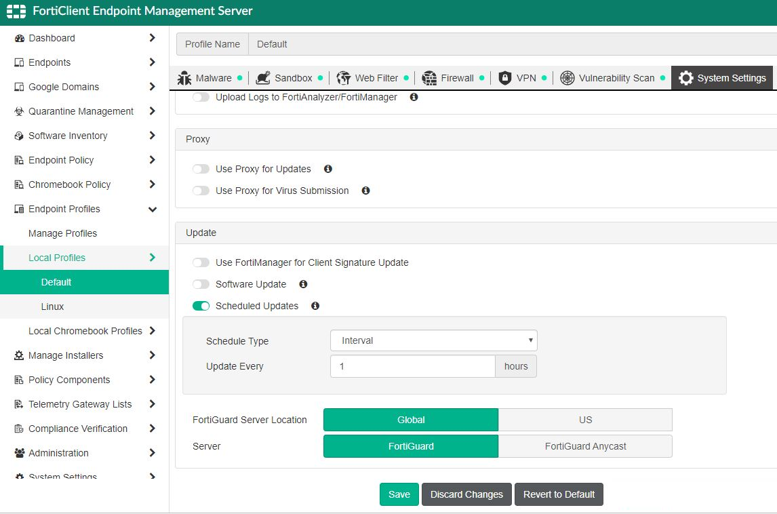Click the Dashboard gauge icon

20,38
